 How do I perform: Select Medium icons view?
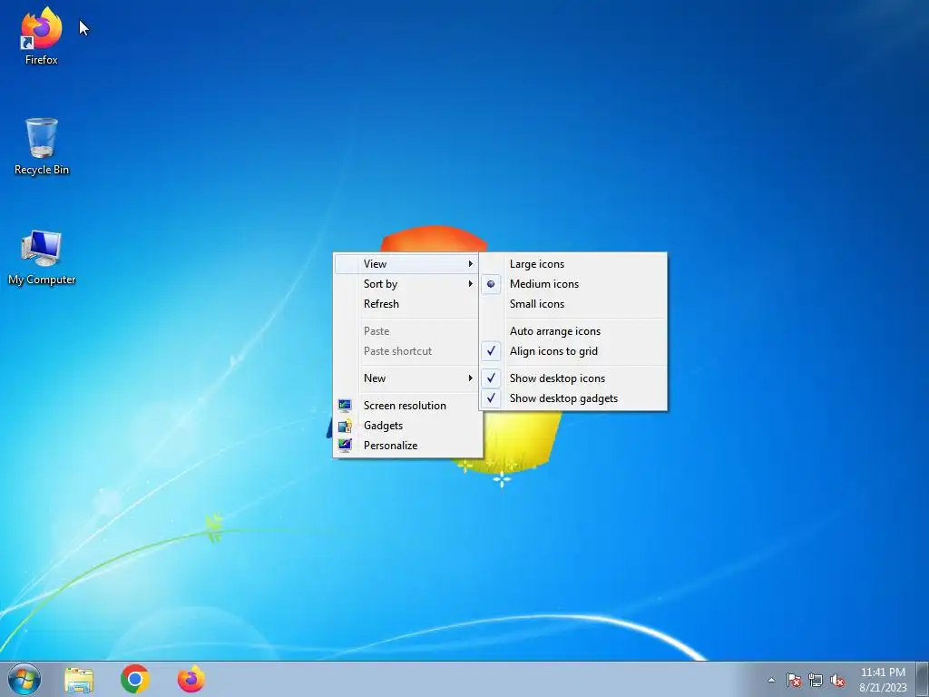[573, 284]
